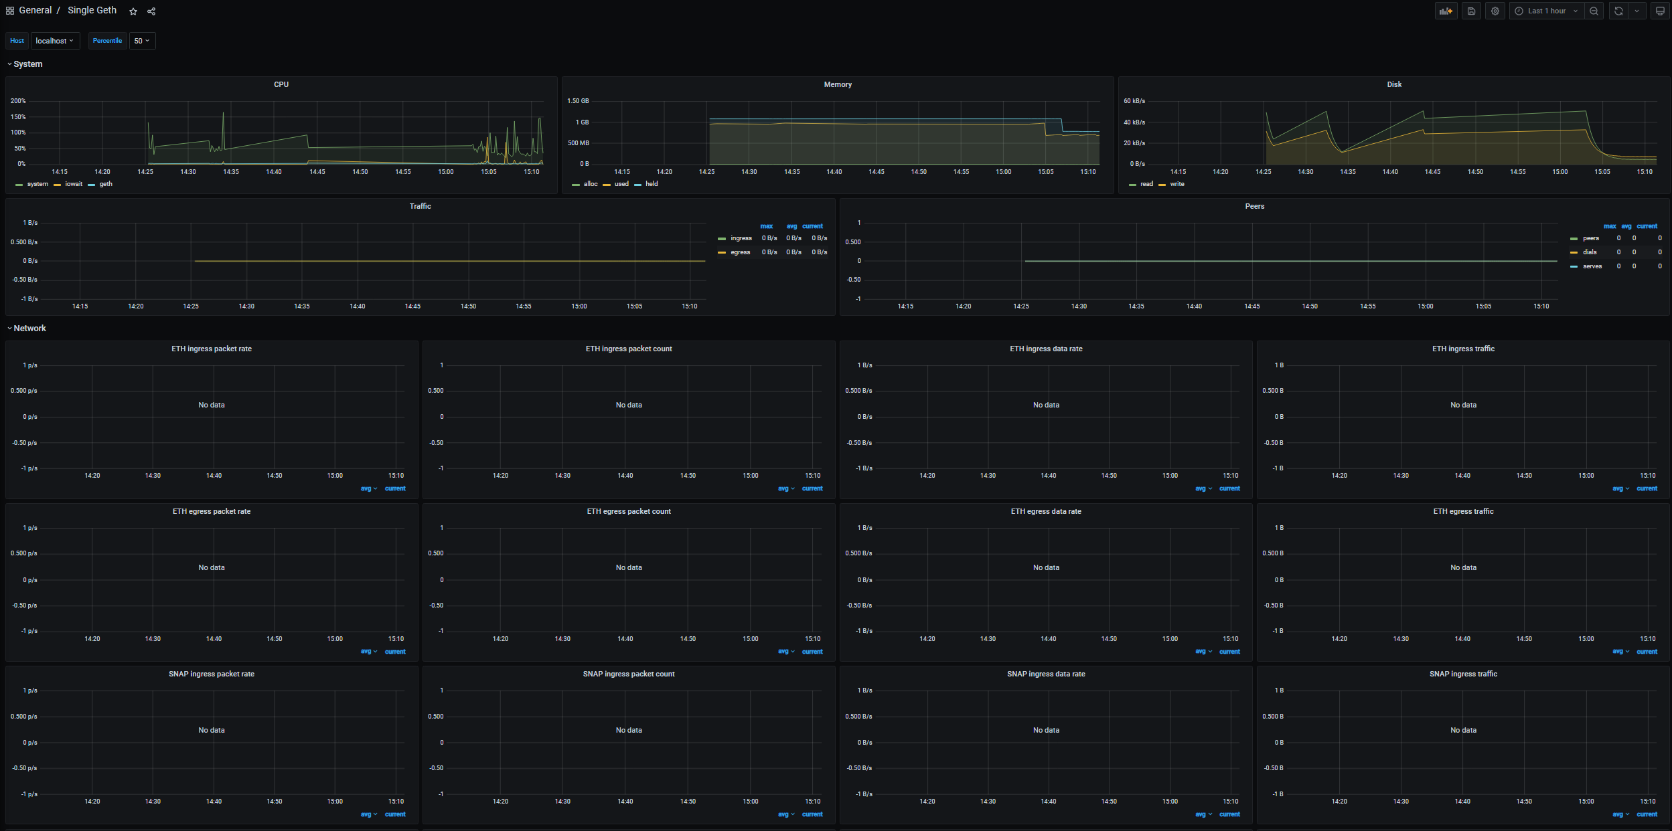Click the current column header in Traffic legend
The image size is (1672, 831).
click(812, 226)
